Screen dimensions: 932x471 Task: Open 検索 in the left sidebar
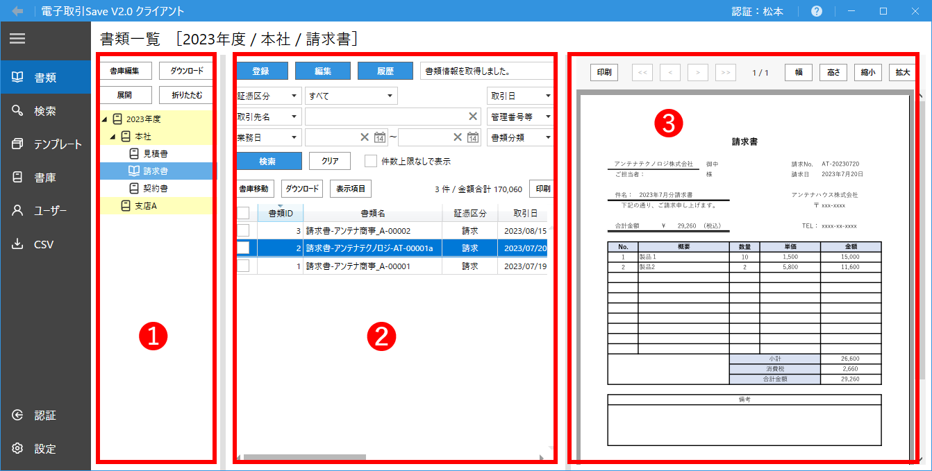coord(45,111)
